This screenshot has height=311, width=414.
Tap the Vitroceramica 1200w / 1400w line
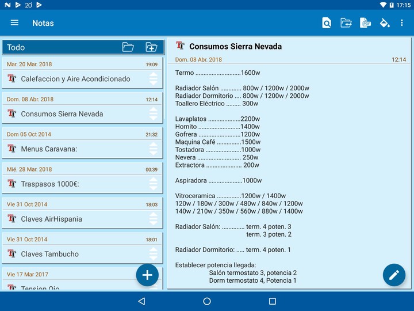231,196
